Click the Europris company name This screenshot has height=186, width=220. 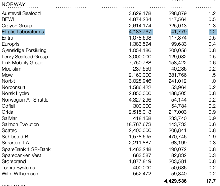[x=11, y=44]
